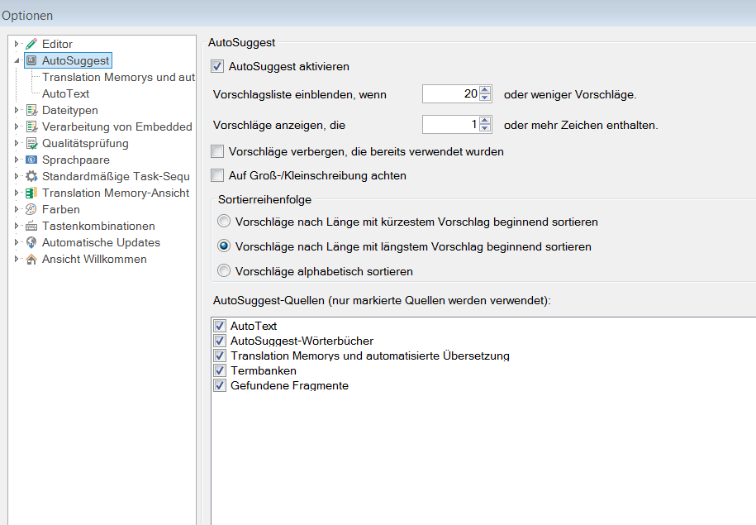Click the Verarbeitung von Embedded icon
The width and height of the screenshot is (756, 525).
pos(31,126)
